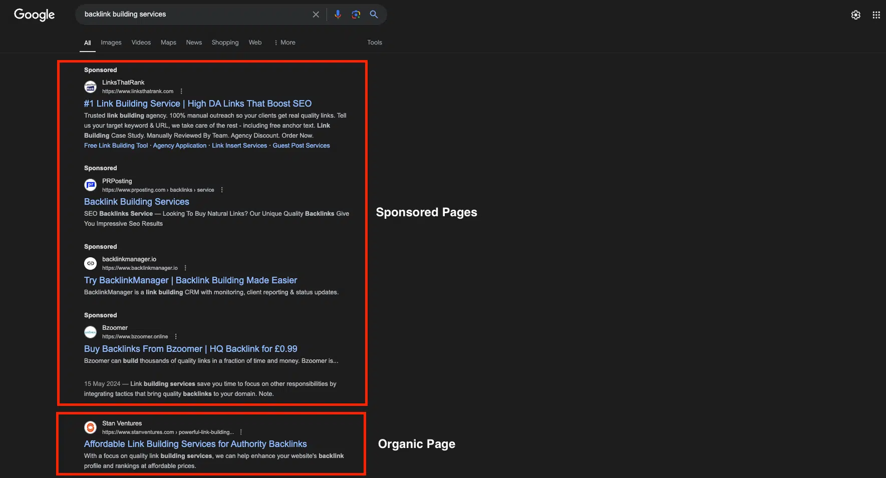Switch to the Images tab
The height and width of the screenshot is (478, 886).
coord(111,43)
